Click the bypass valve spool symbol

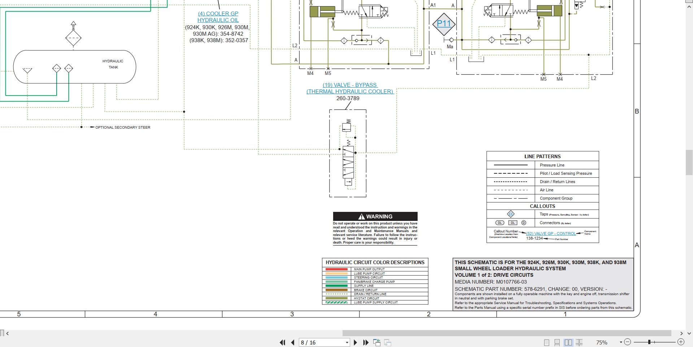(348, 162)
